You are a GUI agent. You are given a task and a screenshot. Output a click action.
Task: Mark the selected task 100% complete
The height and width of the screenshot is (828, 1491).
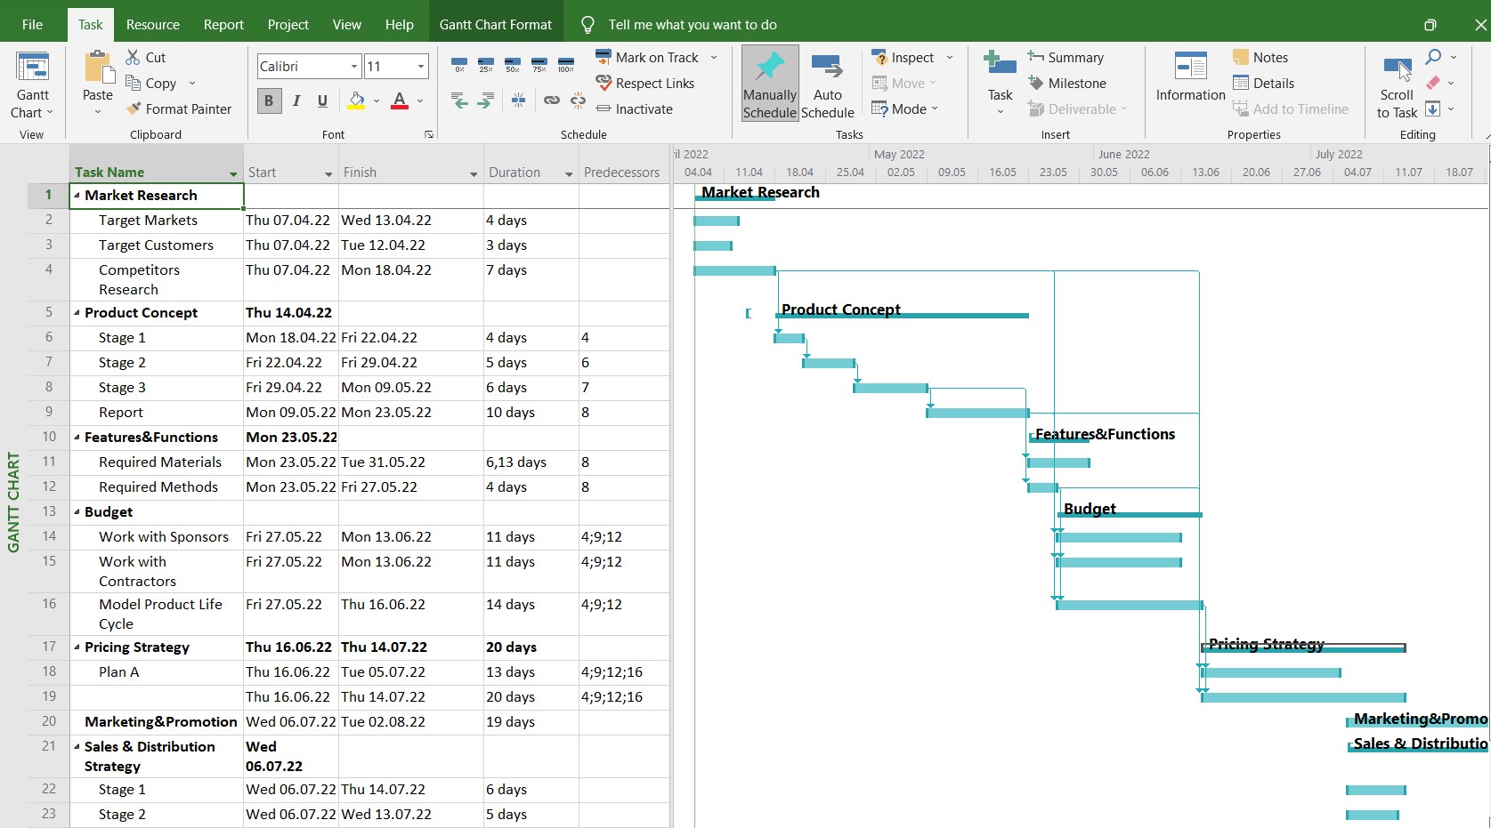tap(565, 66)
